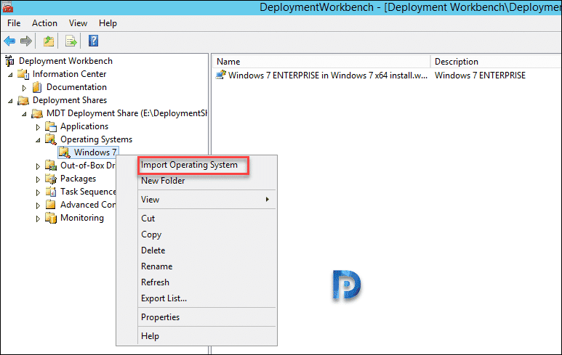This screenshot has height=355, width=562.
Task: Click the Packages folder icon
Action: [51, 179]
